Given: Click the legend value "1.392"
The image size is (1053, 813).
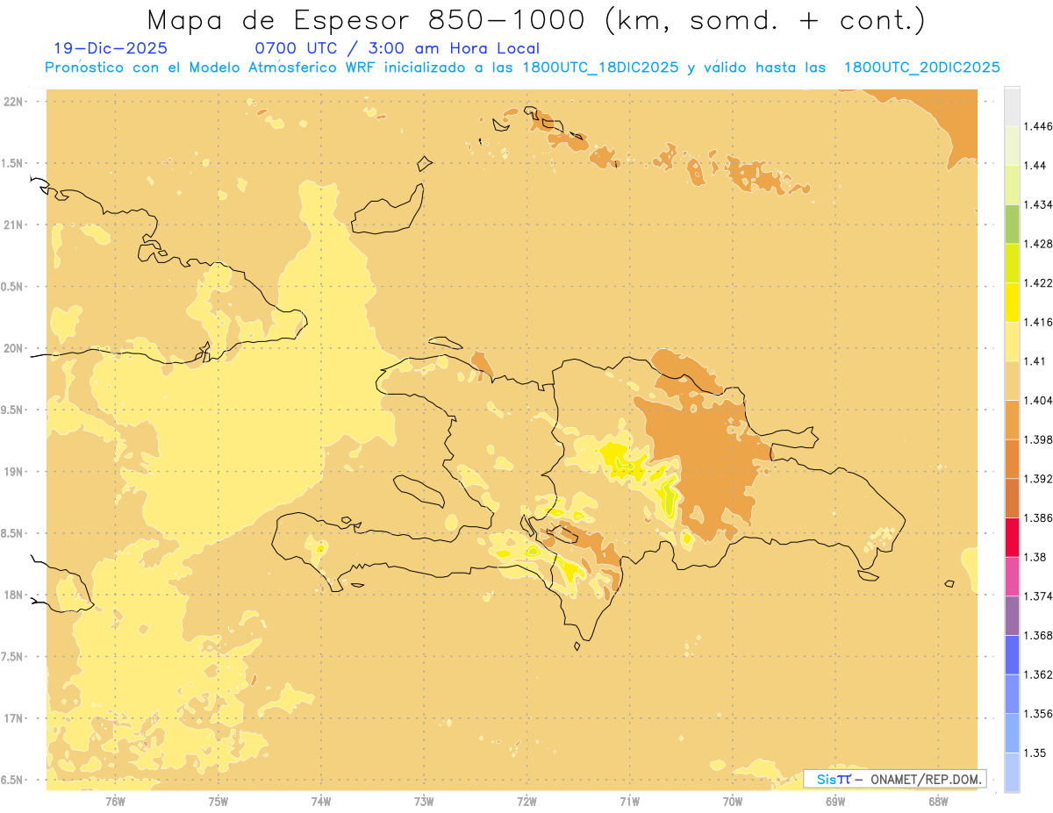Looking at the screenshot, I should (x=1039, y=479).
